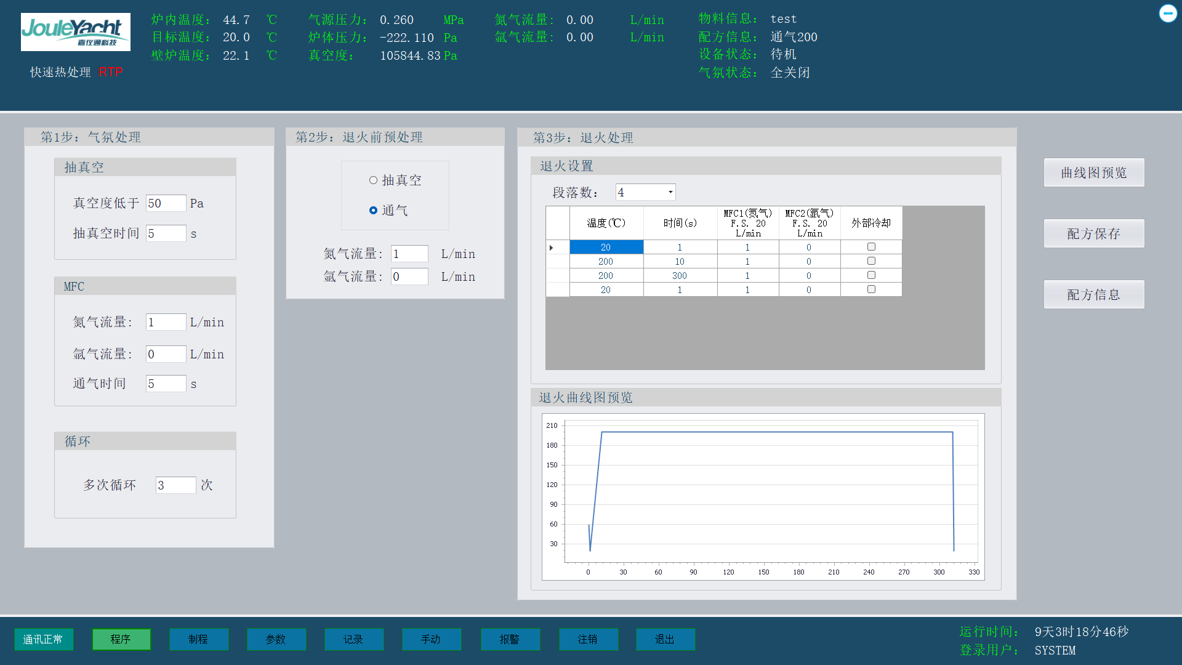Image resolution: width=1182 pixels, height=665 pixels.
Task: Check 外部冷却 box in last row
Action: tap(871, 289)
